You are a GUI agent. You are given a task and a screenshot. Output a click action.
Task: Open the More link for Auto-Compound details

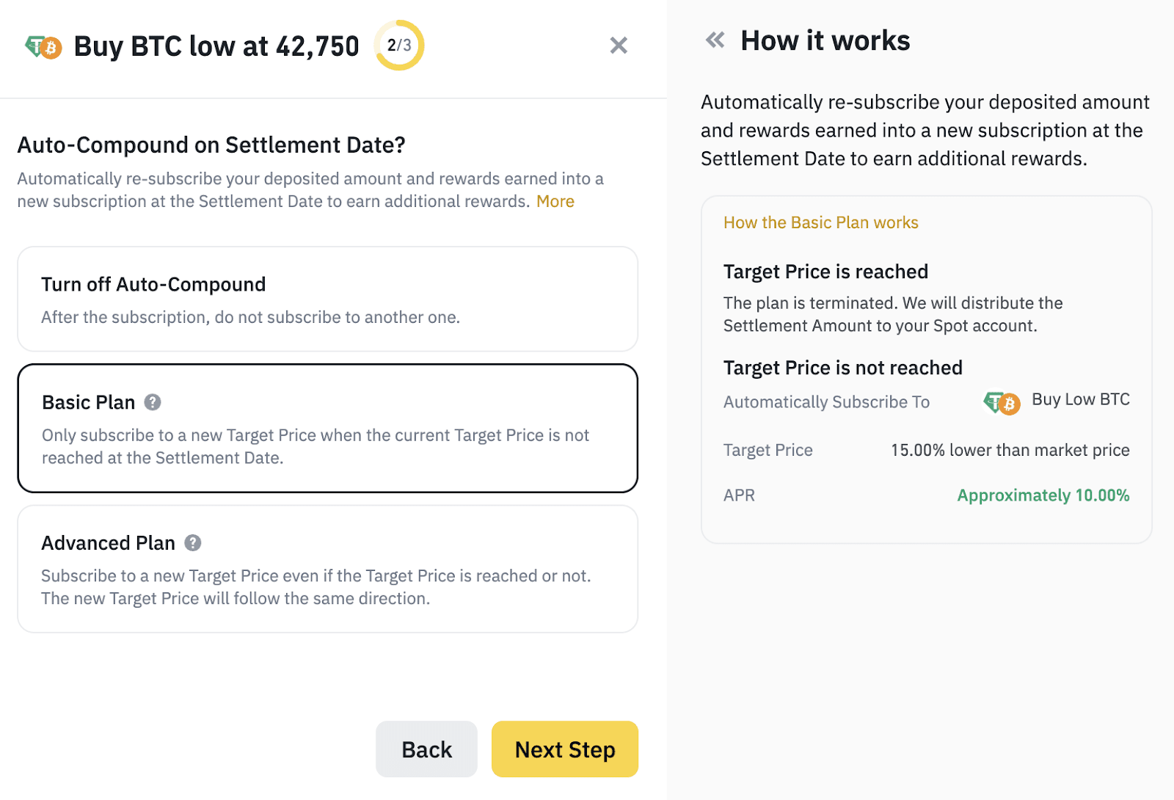[555, 202]
